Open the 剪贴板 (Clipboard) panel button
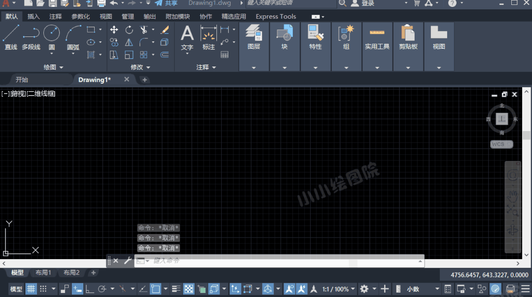The height and width of the screenshot is (297, 532). point(408,38)
